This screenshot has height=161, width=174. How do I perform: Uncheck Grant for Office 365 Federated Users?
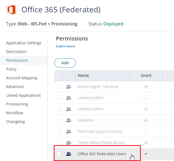(146, 154)
